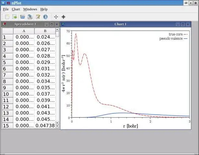Click the square button in main title bar
Viewport: 199px width, 155px height.
195,3
